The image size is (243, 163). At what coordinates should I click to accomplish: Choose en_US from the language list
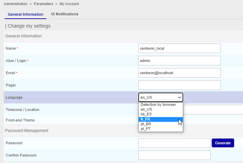pyautogui.click(x=146, y=110)
